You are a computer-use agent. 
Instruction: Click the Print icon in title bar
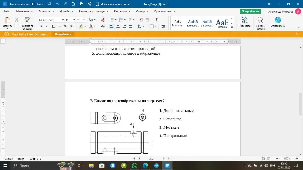tap(81, 4)
